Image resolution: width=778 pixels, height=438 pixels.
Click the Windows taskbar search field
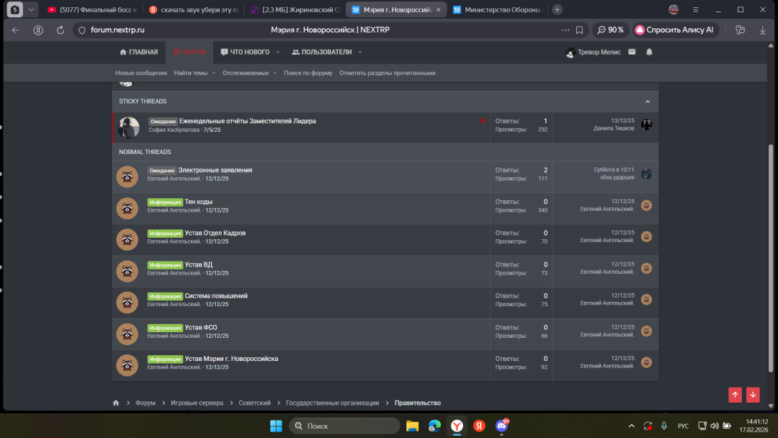[x=344, y=426]
